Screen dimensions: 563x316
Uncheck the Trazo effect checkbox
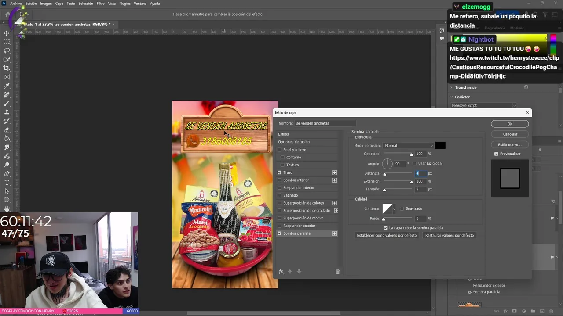279,172
